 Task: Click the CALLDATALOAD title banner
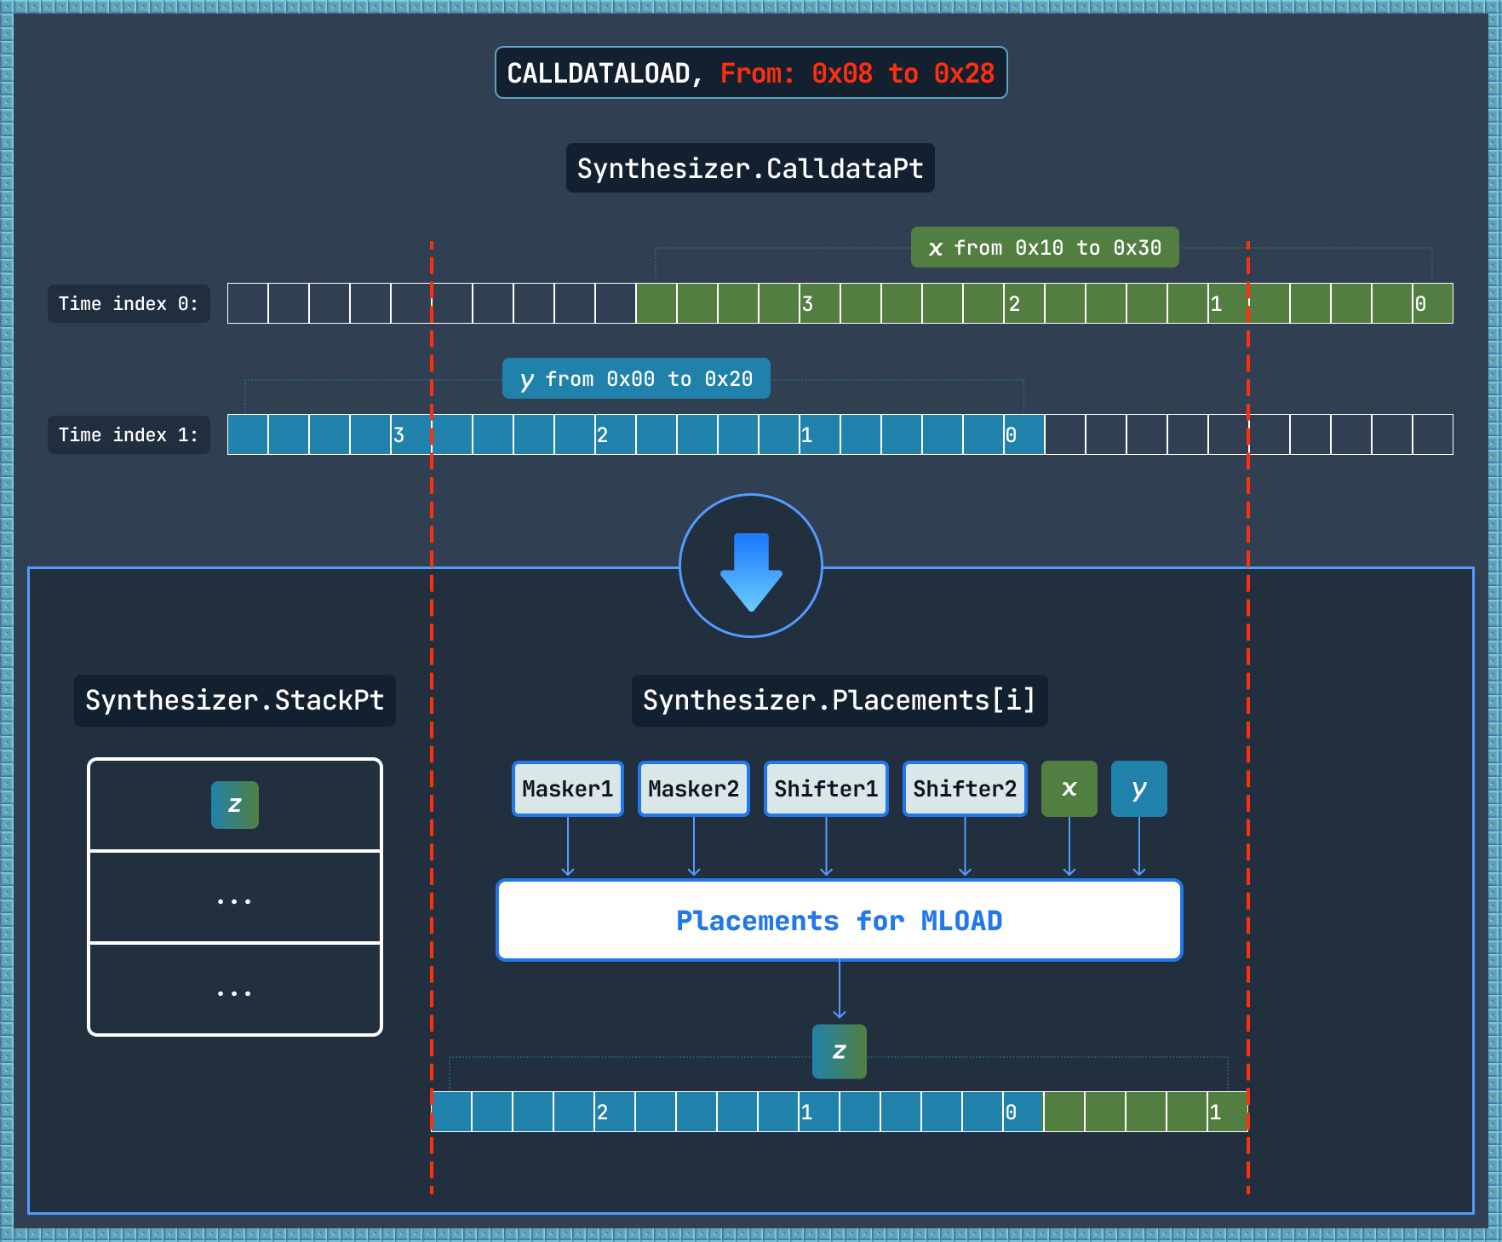(750, 73)
